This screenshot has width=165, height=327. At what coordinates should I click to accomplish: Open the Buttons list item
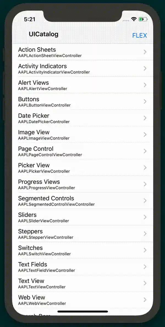click(82, 102)
